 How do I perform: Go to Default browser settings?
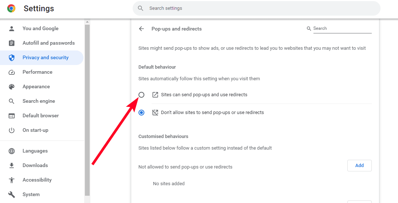[40, 116]
